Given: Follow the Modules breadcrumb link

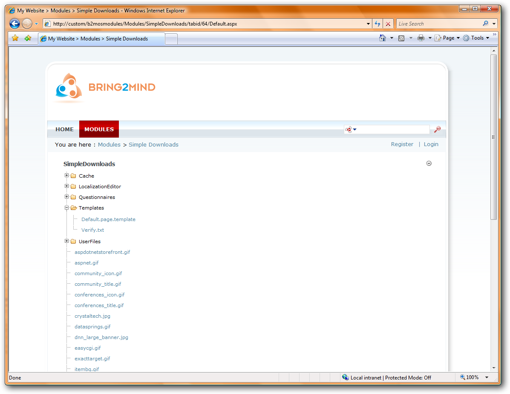Looking at the screenshot, I should (x=109, y=145).
